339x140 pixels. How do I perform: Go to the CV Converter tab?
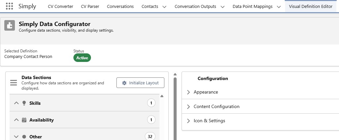[61, 7]
